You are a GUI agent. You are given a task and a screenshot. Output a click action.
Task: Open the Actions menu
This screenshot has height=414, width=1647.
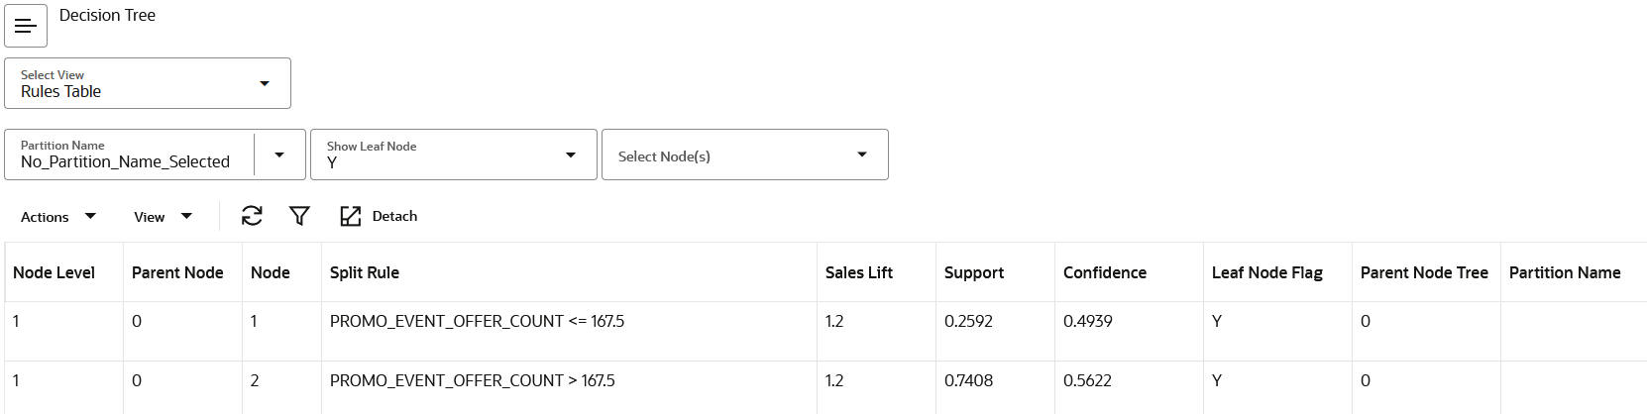[x=58, y=217]
